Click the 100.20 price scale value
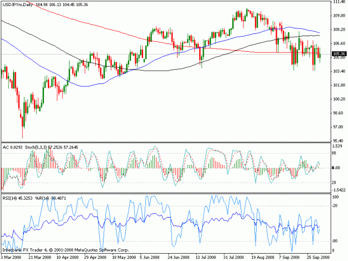Viewport: 348px width, 261px height. (x=339, y=99)
